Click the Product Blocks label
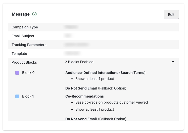Image resolution: width=188 pixels, height=133 pixels. [x=24, y=62]
